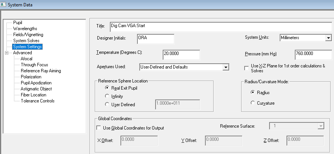Select the Infinity reference sphere option

107,96
